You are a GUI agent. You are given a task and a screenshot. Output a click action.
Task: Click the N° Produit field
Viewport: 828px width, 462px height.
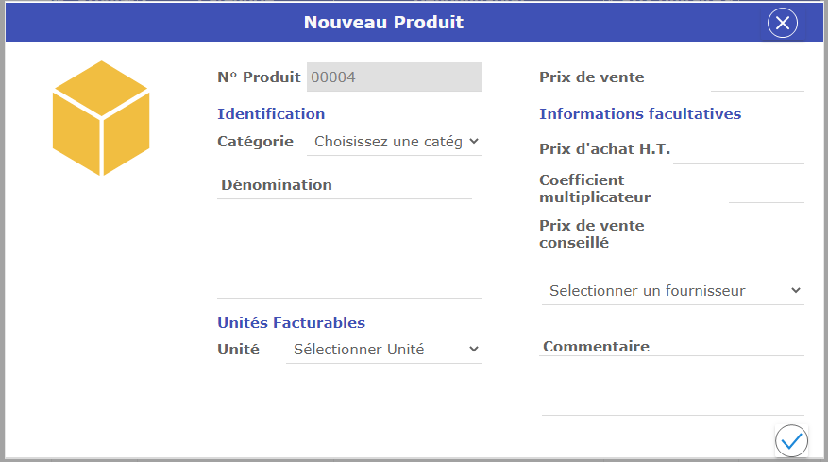pyautogui.click(x=394, y=77)
